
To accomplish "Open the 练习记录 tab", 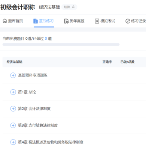I will click(136, 21).
